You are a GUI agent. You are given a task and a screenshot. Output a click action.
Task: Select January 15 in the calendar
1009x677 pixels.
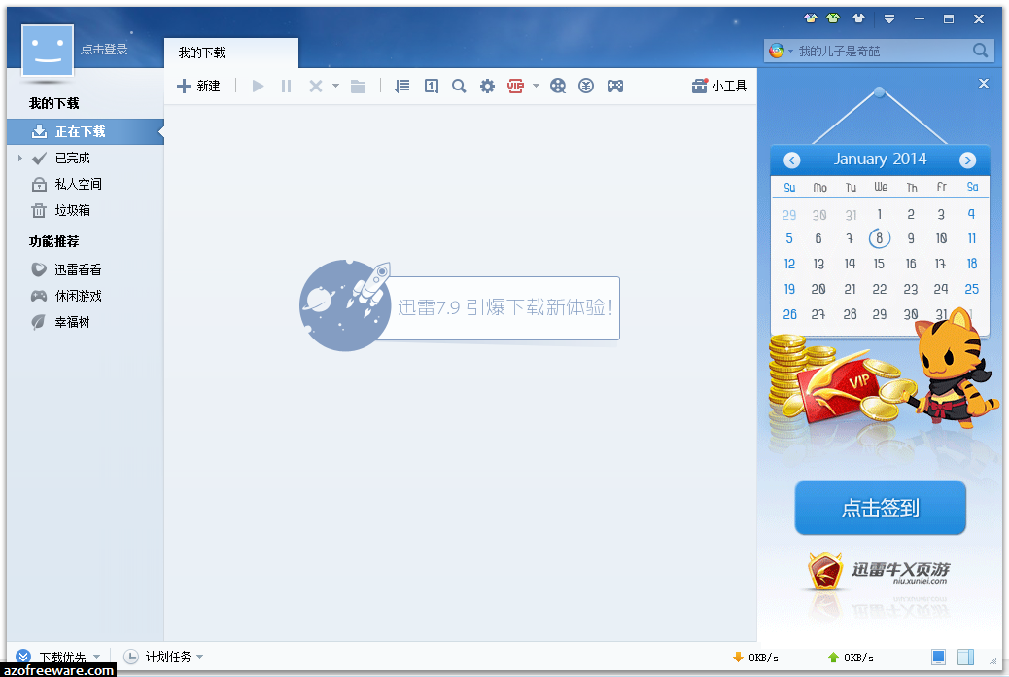(879, 264)
